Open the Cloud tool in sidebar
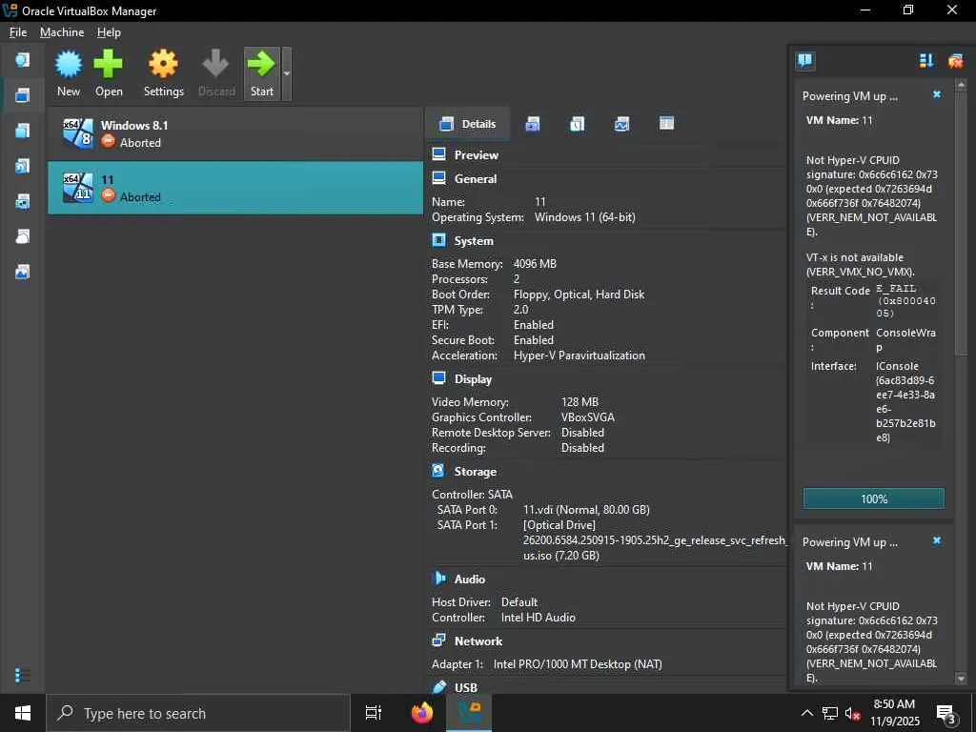 tap(23, 236)
